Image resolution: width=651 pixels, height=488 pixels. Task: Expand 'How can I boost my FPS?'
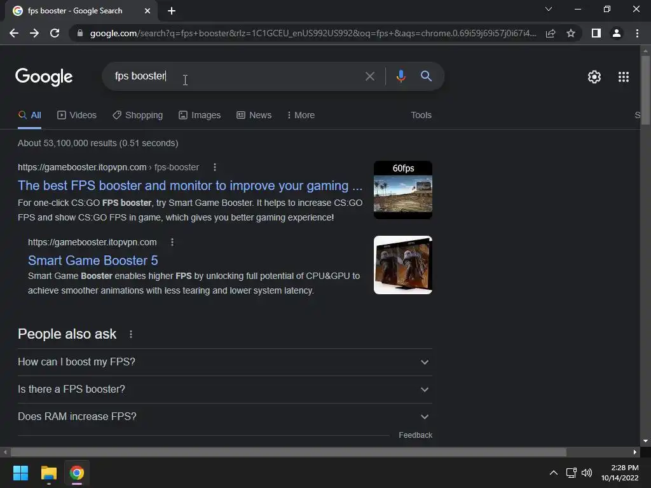(x=224, y=362)
